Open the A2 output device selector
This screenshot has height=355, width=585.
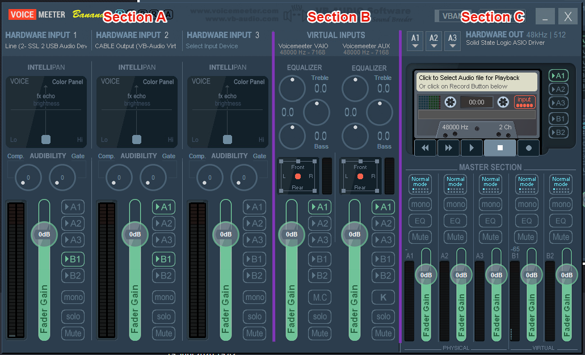(x=434, y=41)
